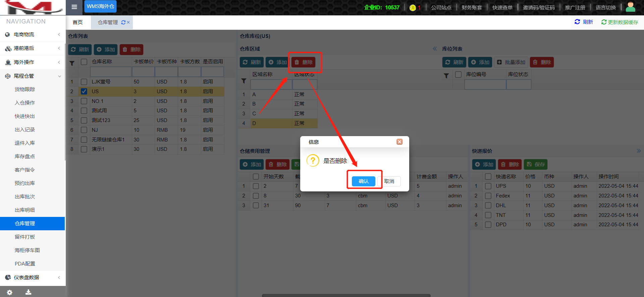
Task: Click the 刷新 button in 库位列表 toolbar
Action: point(454,62)
